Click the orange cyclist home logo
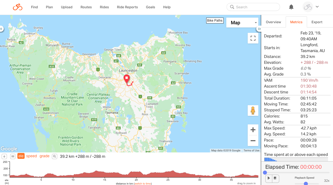Screen dimensions: 333x185 [18, 7]
